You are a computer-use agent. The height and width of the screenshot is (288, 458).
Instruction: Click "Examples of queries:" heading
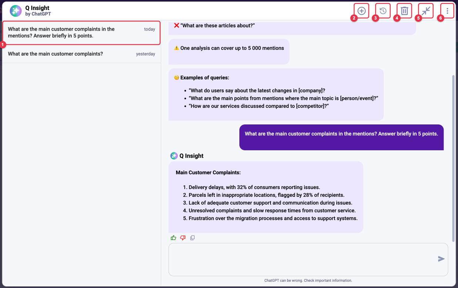(205, 78)
